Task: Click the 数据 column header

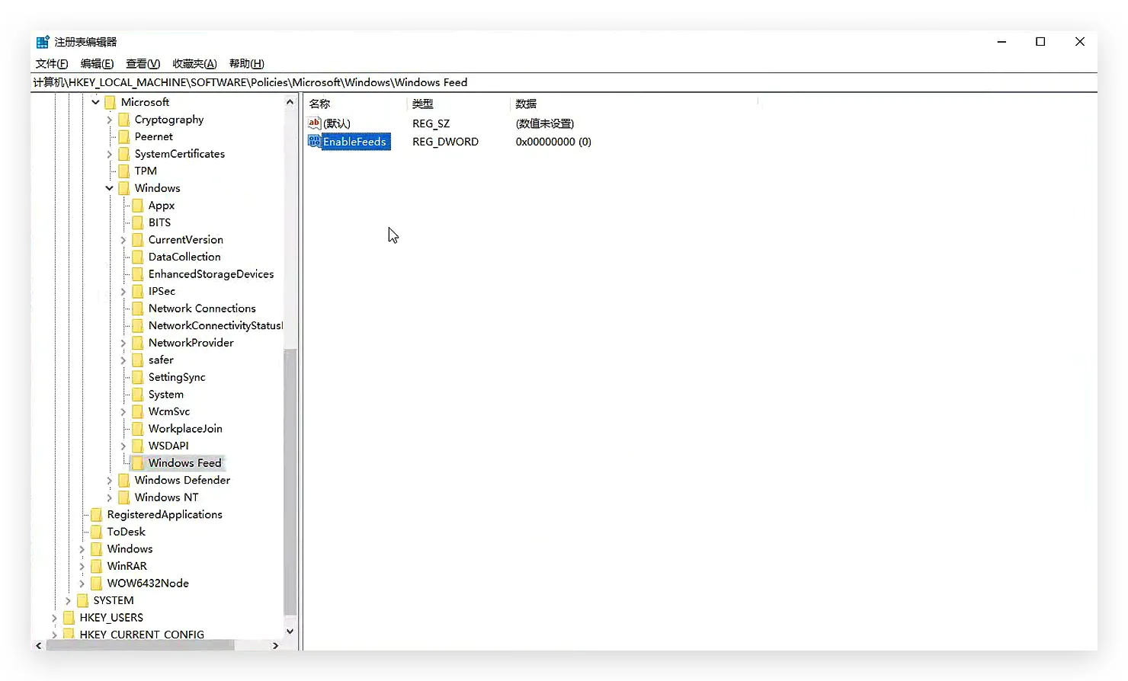Action: click(x=633, y=104)
